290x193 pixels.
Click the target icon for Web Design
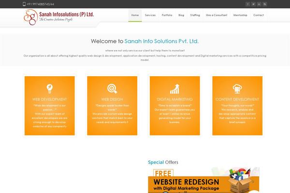click(x=112, y=89)
